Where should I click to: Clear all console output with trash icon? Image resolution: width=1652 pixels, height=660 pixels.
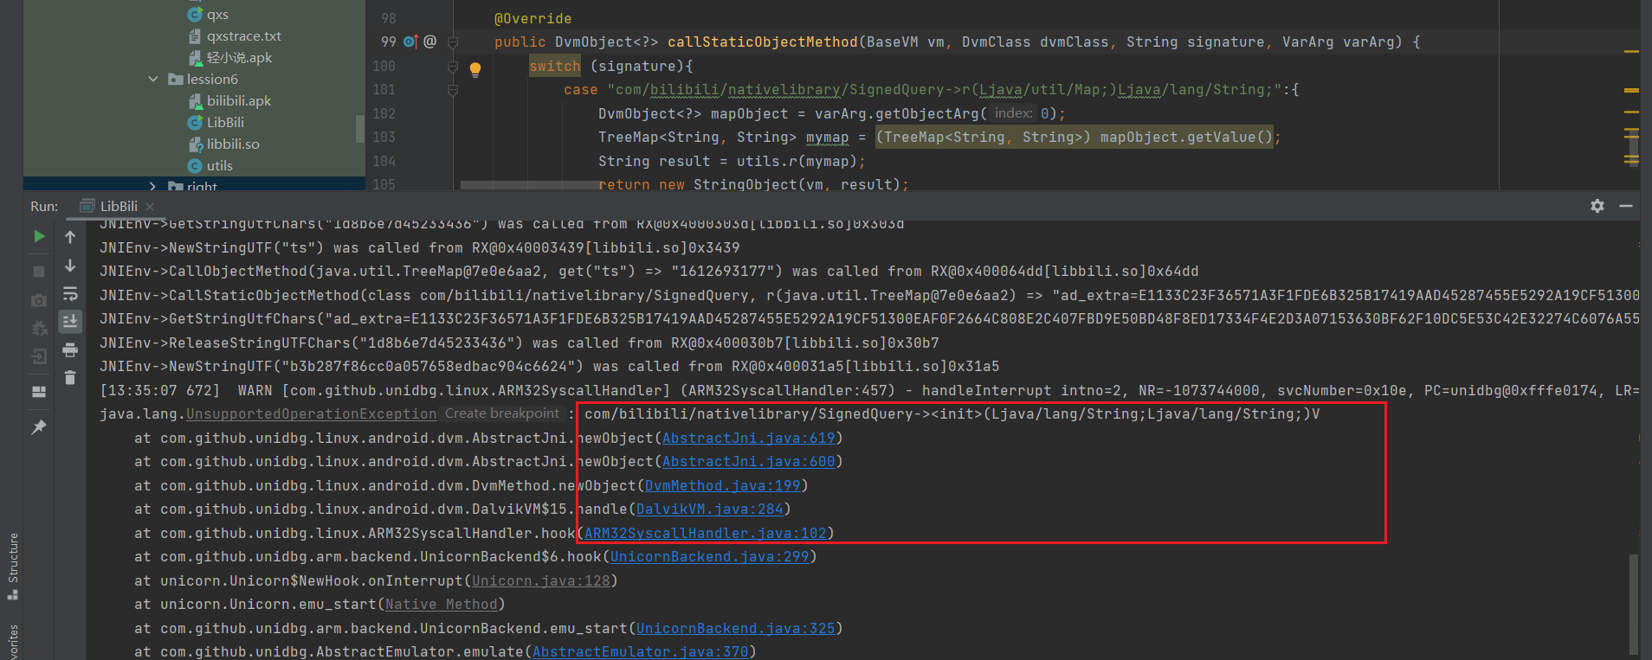(70, 378)
